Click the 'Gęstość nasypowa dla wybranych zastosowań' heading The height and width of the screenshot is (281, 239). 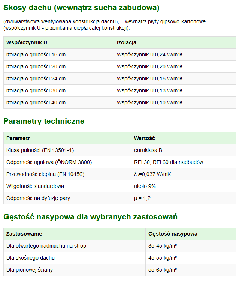coord(90,217)
